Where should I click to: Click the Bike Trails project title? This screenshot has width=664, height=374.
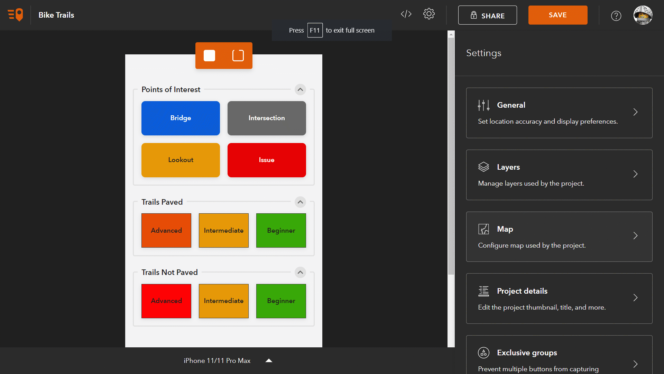pyautogui.click(x=56, y=15)
